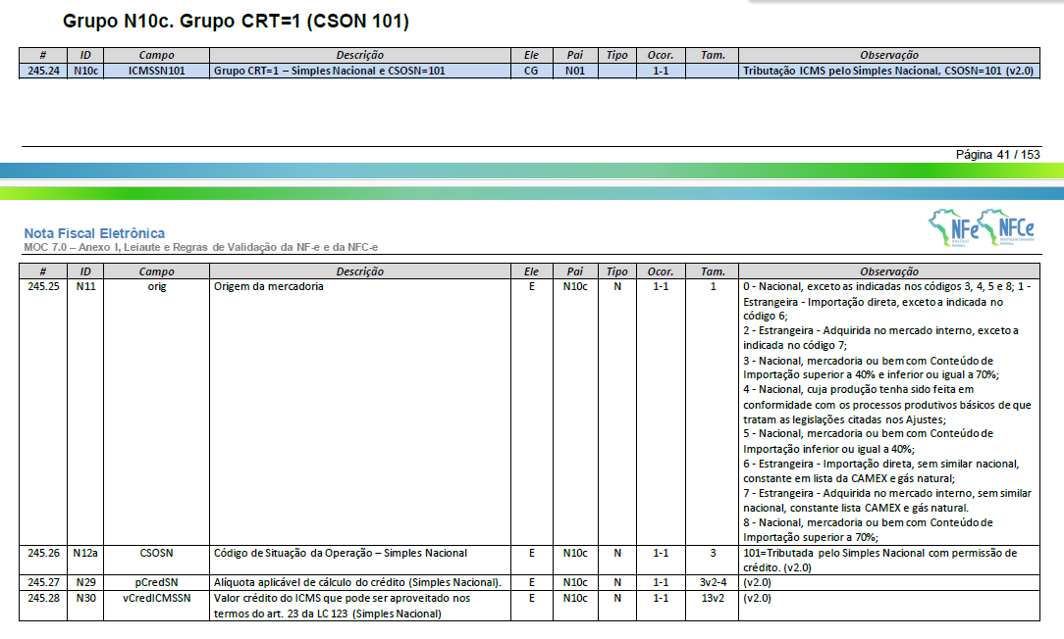Select 'Código de Situação da Operação – Simples Nacional'
Image resolution: width=1064 pixels, height=639 pixels.
coord(341,553)
